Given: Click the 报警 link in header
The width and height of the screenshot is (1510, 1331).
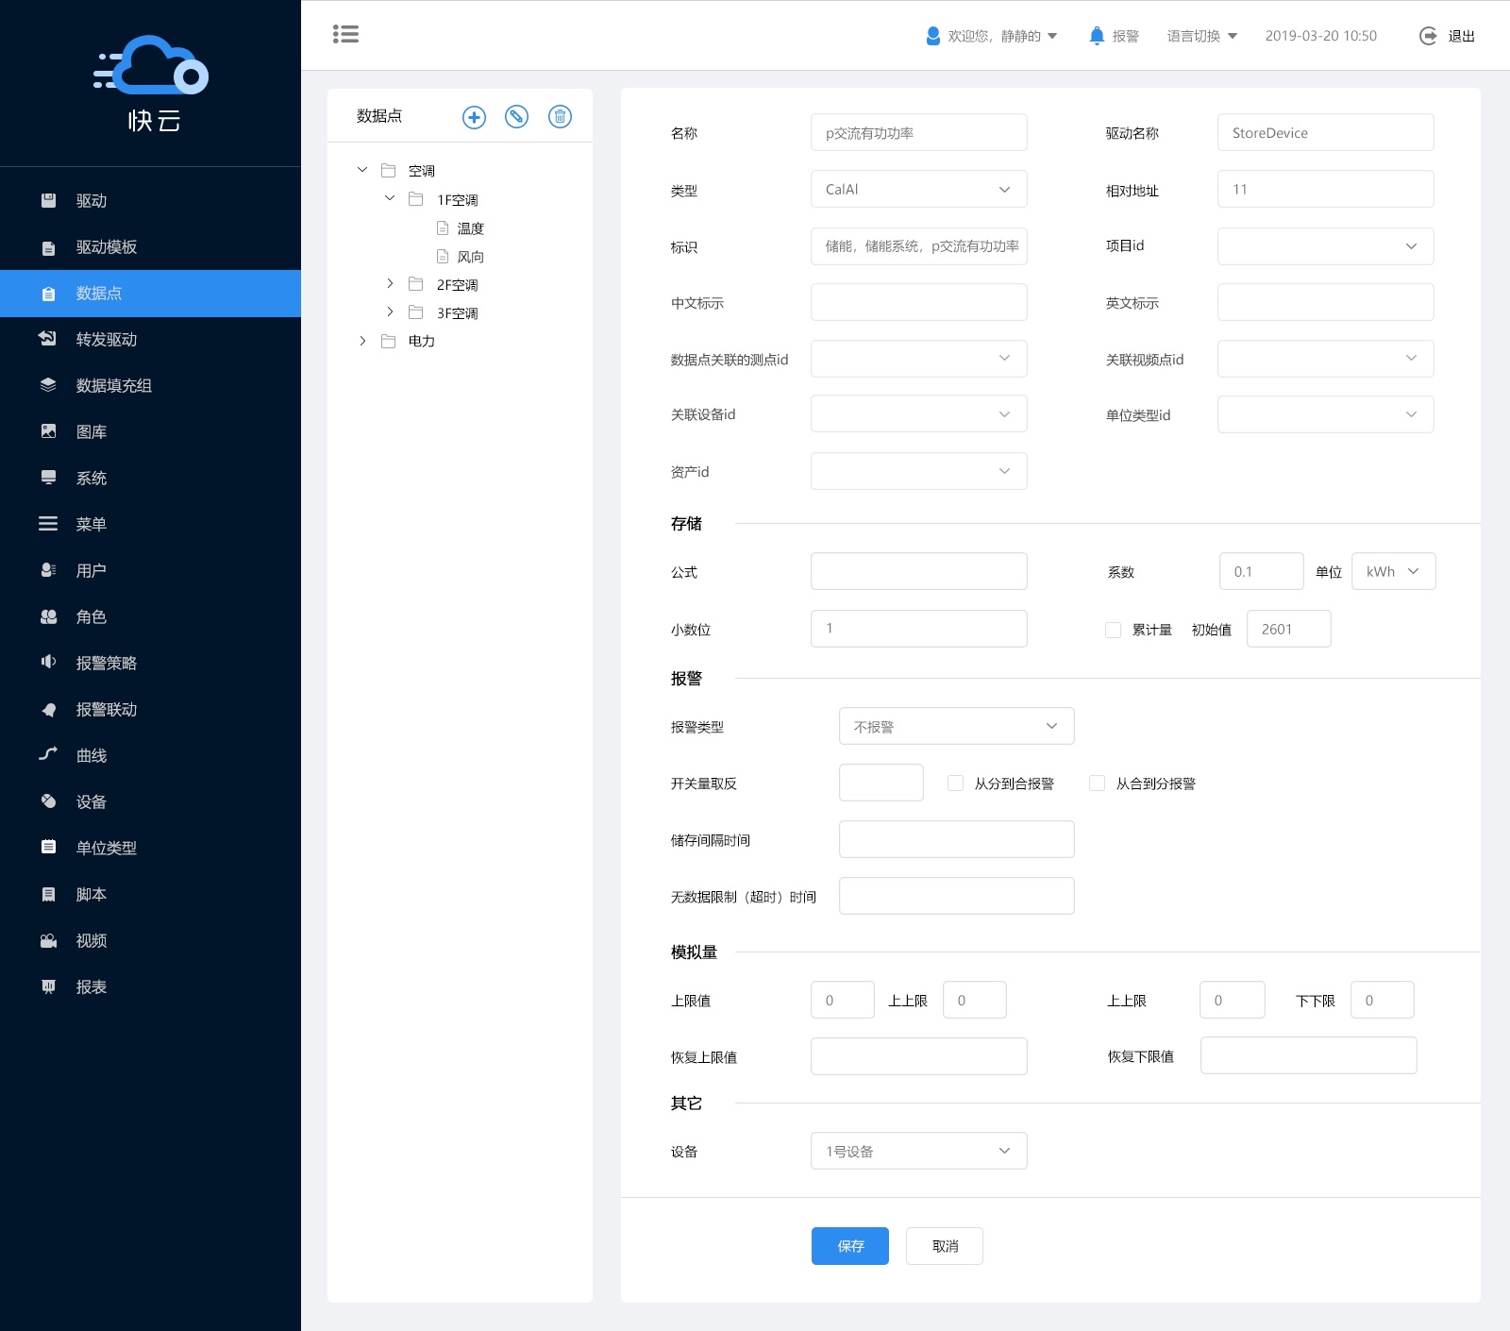Looking at the screenshot, I should click(x=1125, y=36).
